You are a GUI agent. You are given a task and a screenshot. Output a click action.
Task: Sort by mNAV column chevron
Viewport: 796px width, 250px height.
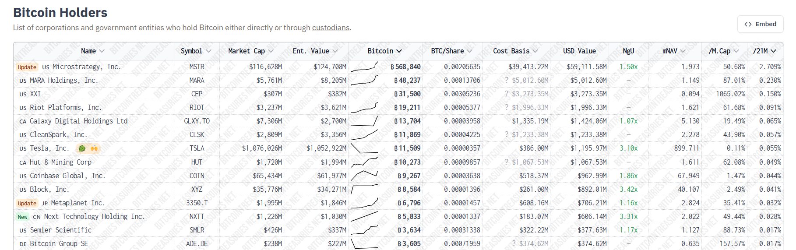(683, 51)
